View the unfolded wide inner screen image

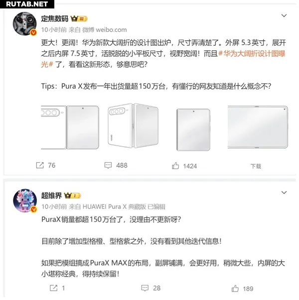click(258, 127)
